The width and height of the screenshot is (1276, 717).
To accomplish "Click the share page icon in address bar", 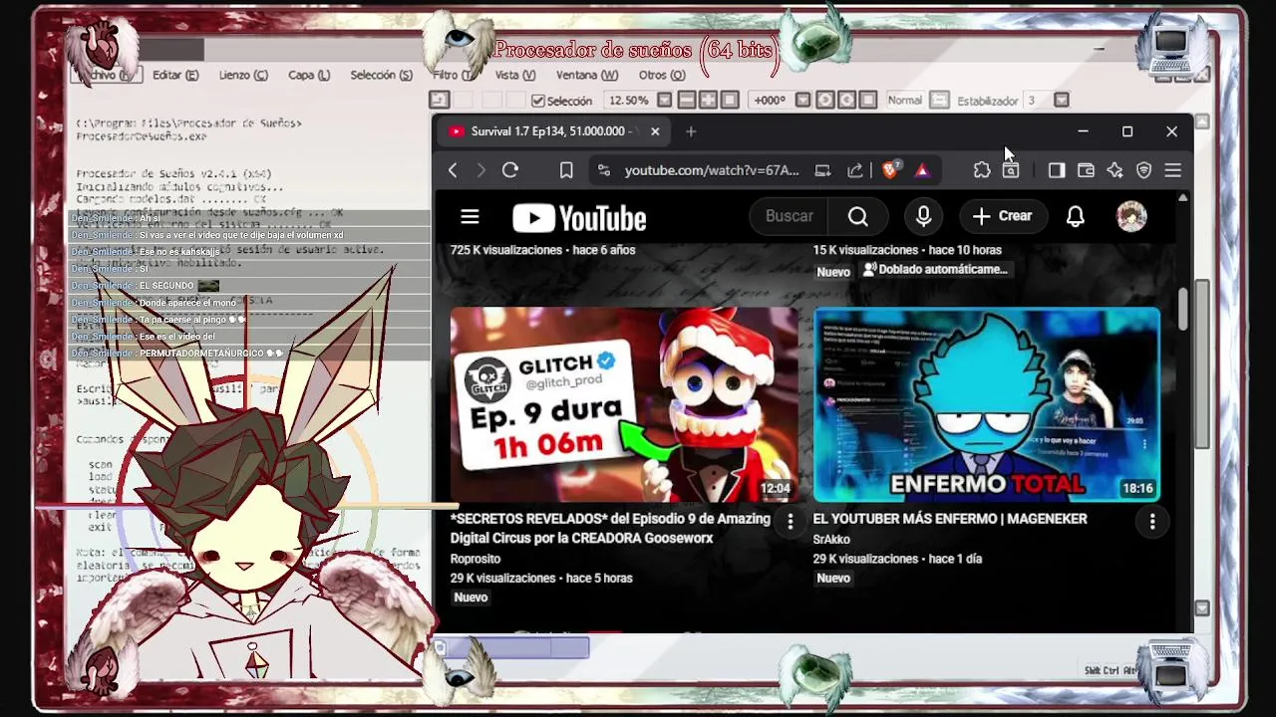I will coord(855,170).
